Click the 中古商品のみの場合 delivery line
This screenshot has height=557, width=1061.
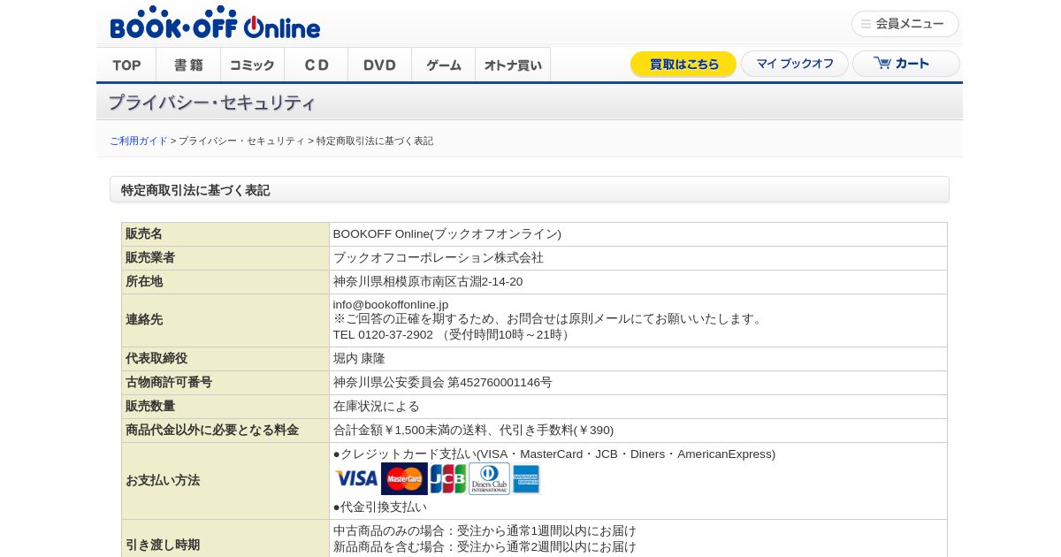(x=485, y=531)
